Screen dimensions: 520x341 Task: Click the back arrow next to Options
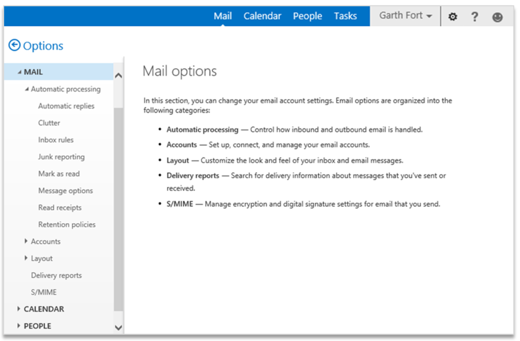[x=14, y=45]
